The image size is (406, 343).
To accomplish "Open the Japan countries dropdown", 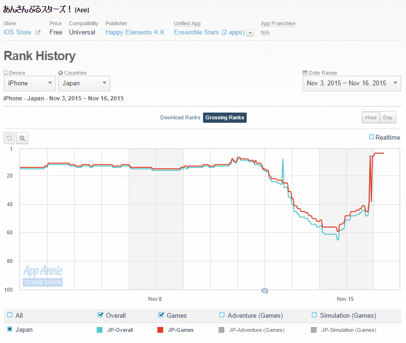I will (x=84, y=83).
